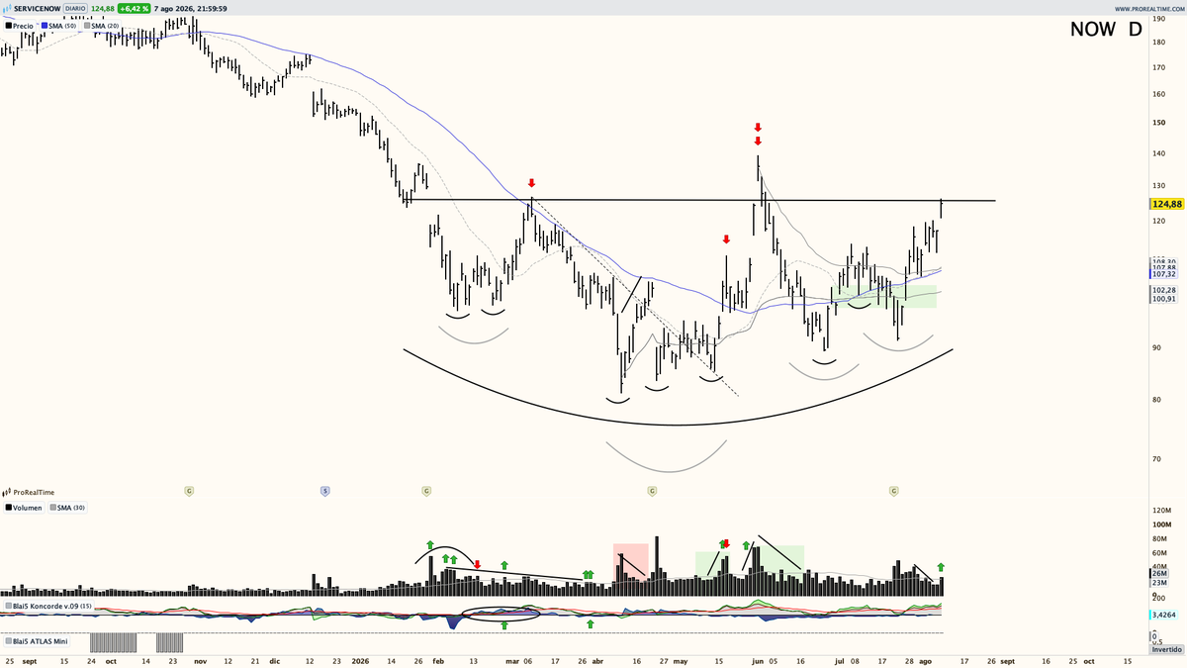The width and height of the screenshot is (1187, 668).
Task: Click the chart icon beside SERVICENOW title
Action: pos(8,9)
